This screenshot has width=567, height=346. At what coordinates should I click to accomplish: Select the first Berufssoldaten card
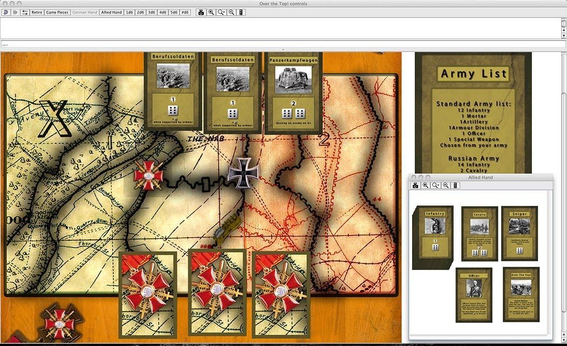point(173,91)
